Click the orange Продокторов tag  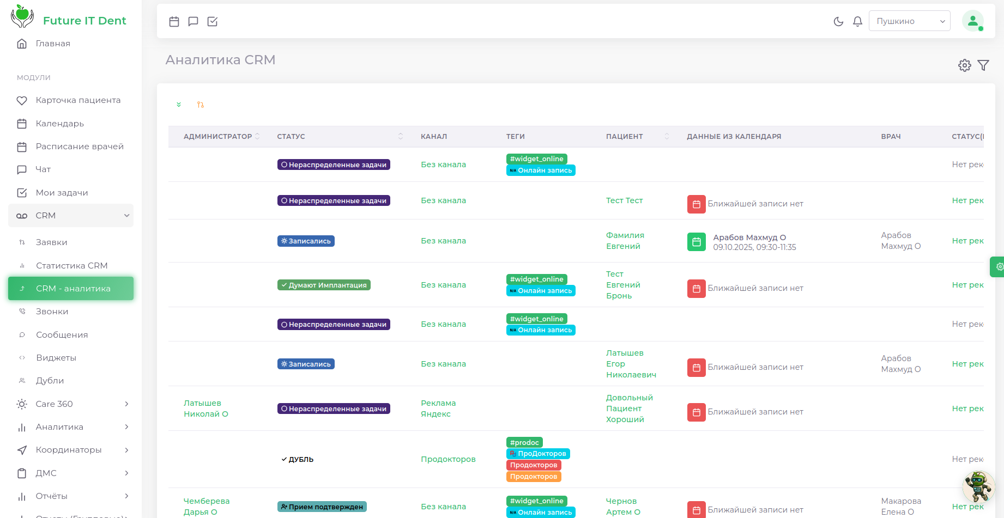tap(534, 476)
